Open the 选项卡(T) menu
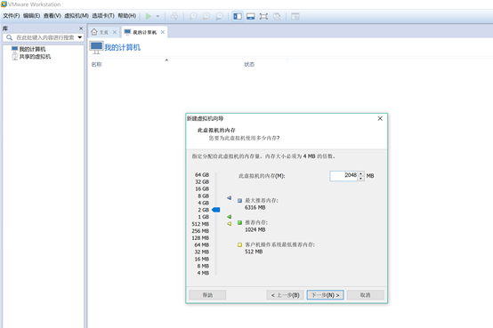Screen dimensions: 493x328 (103, 16)
